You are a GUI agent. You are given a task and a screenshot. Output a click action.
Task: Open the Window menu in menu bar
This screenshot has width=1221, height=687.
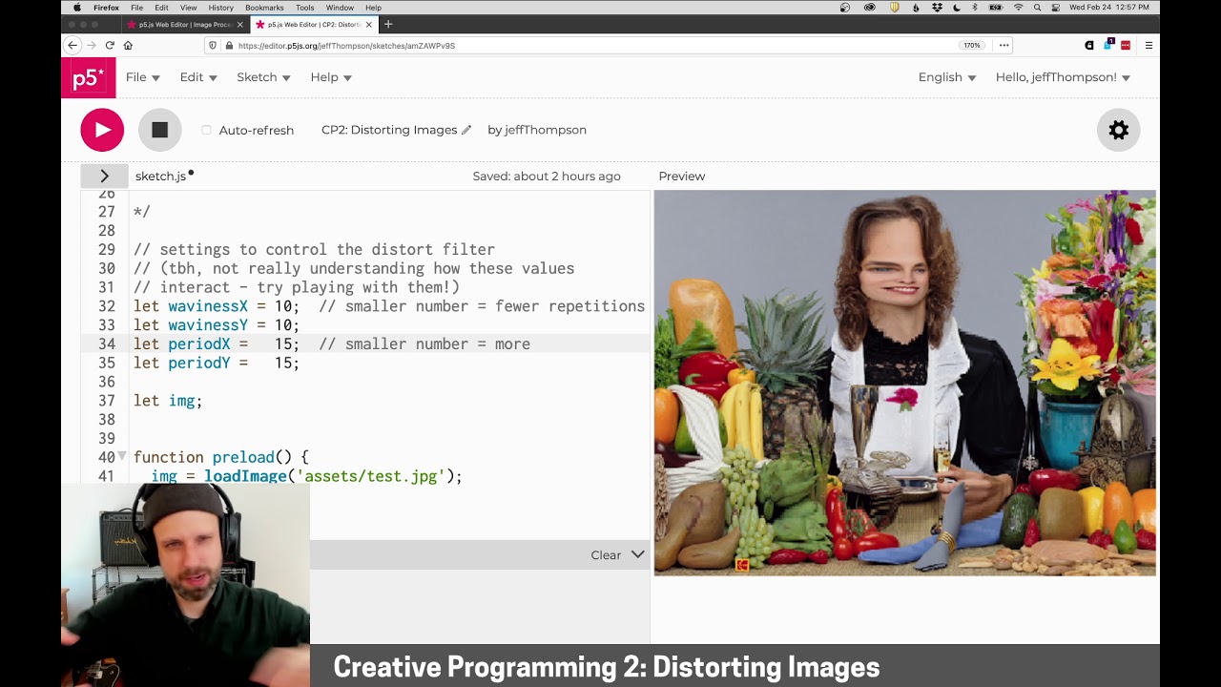340,8
